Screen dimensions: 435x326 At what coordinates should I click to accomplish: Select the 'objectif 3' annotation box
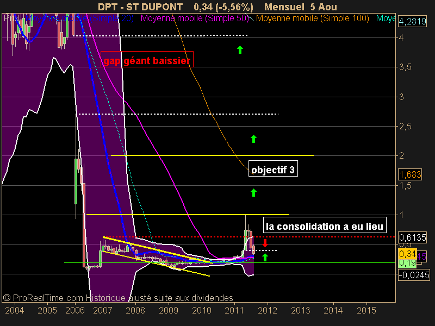click(x=273, y=168)
